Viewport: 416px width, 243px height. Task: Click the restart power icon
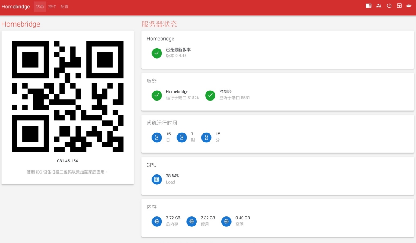coord(389,6)
